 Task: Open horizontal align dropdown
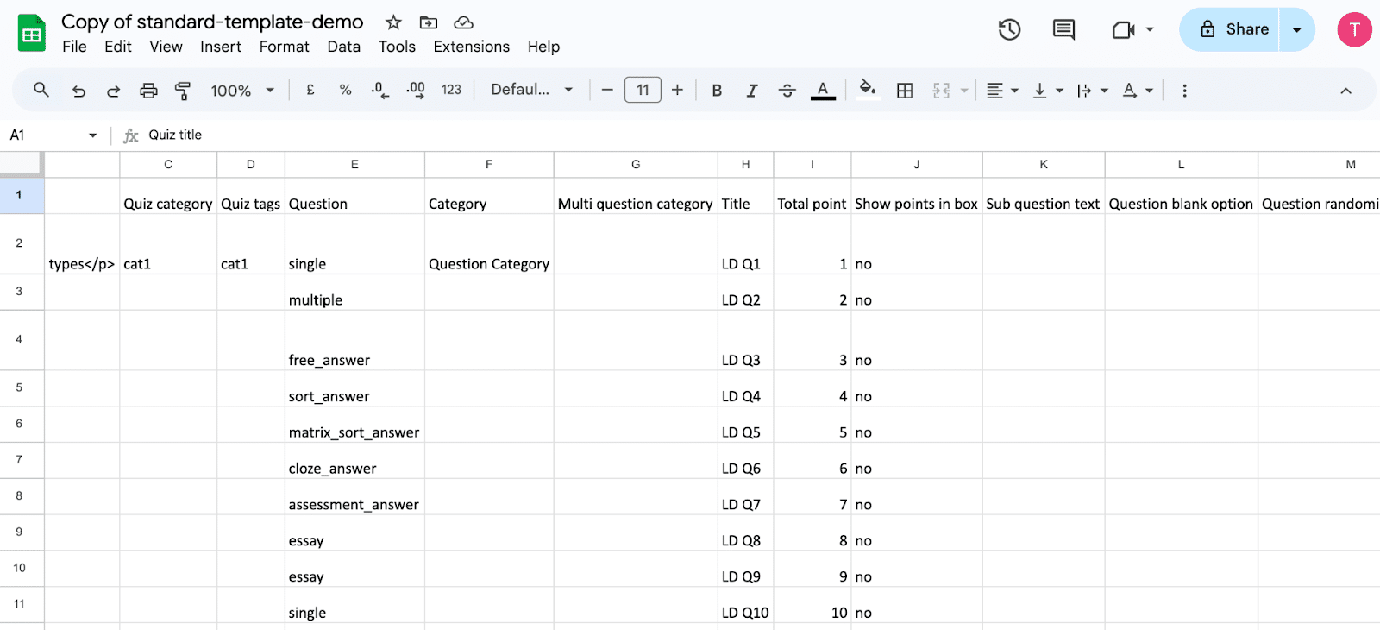coord(1002,91)
